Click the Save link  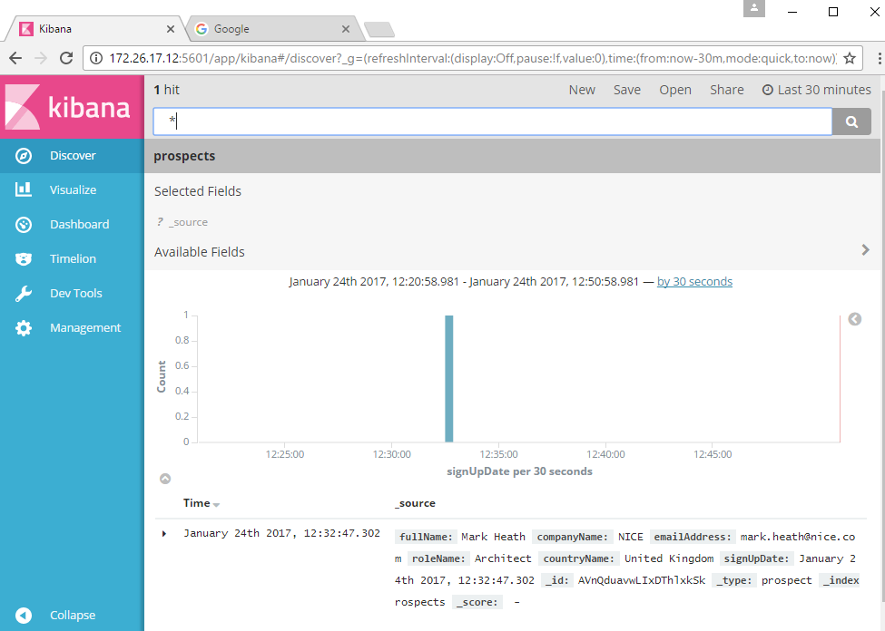click(x=627, y=89)
